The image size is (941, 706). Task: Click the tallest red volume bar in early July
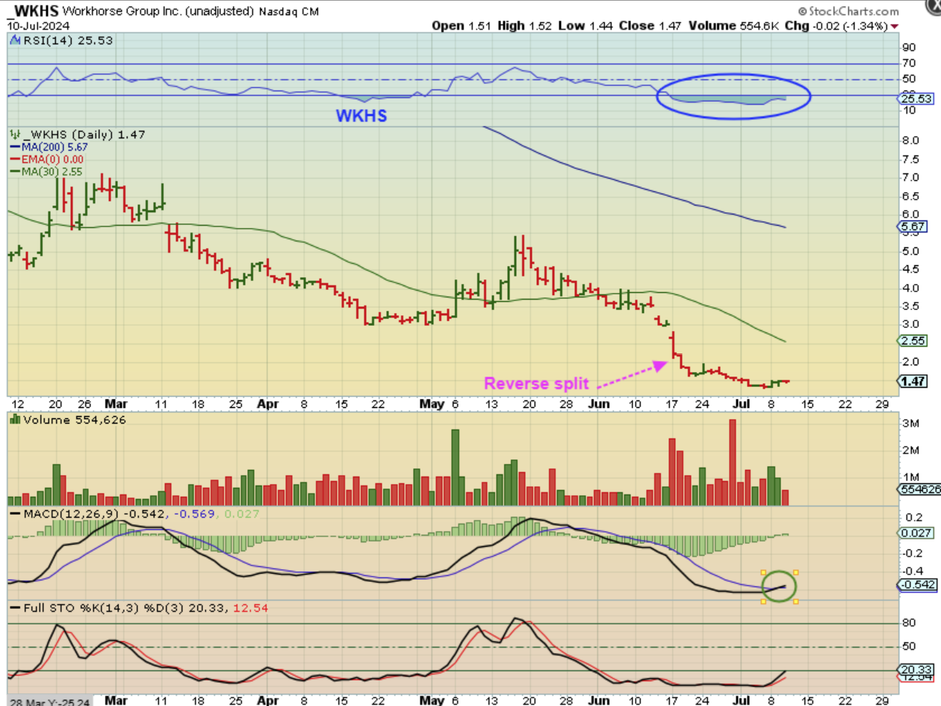click(x=733, y=462)
